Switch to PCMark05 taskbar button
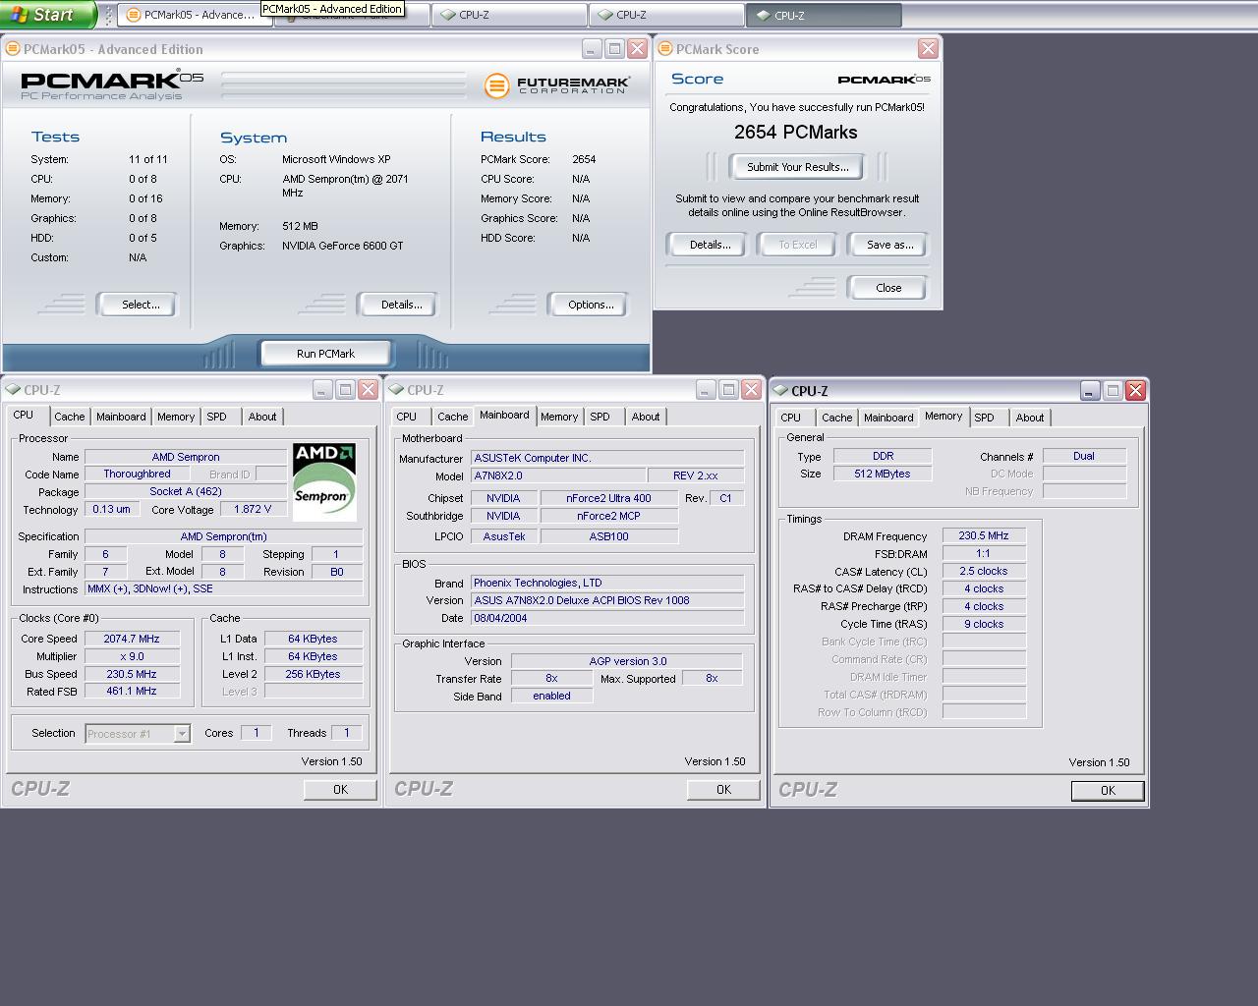This screenshot has height=1006, width=1258. (194, 16)
